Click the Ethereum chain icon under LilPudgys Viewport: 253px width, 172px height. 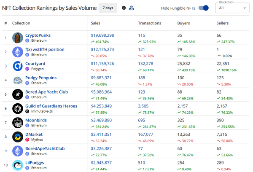click(27, 168)
